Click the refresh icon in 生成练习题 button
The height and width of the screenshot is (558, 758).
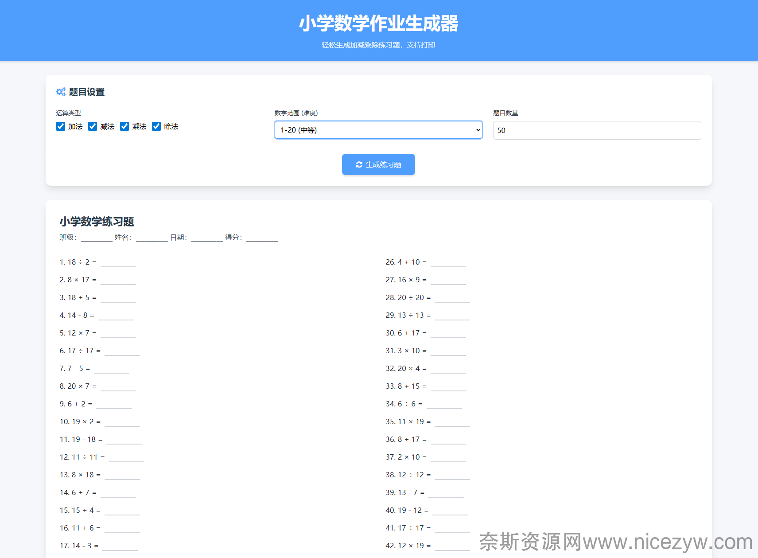click(x=359, y=165)
